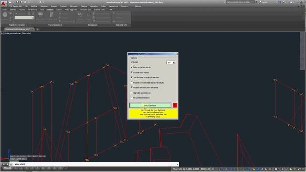Toggle Join the data in order of selection

click(x=132, y=77)
